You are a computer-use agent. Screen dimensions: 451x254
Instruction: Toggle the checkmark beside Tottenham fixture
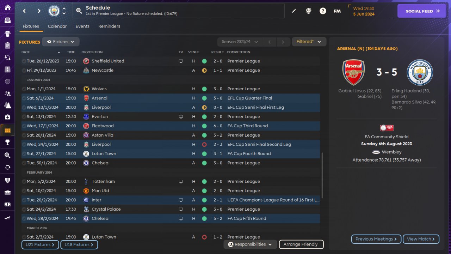(24, 181)
